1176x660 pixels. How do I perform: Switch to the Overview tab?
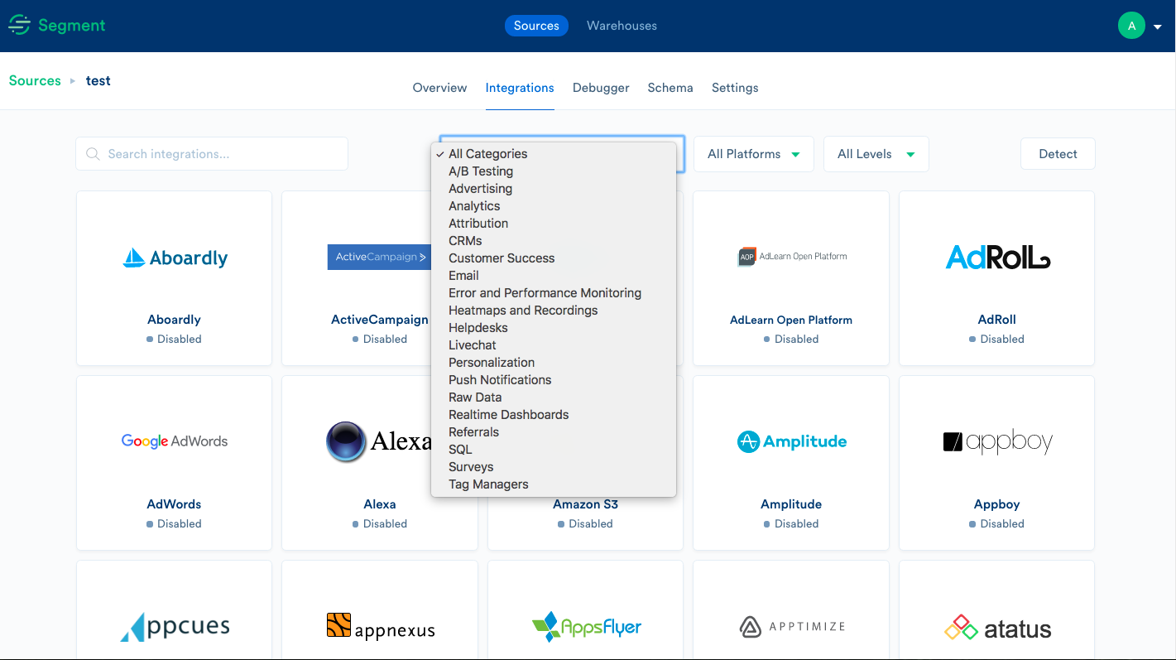pos(439,88)
